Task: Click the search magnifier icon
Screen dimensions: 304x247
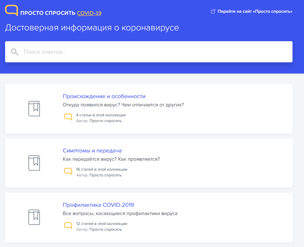Action: pos(15,52)
